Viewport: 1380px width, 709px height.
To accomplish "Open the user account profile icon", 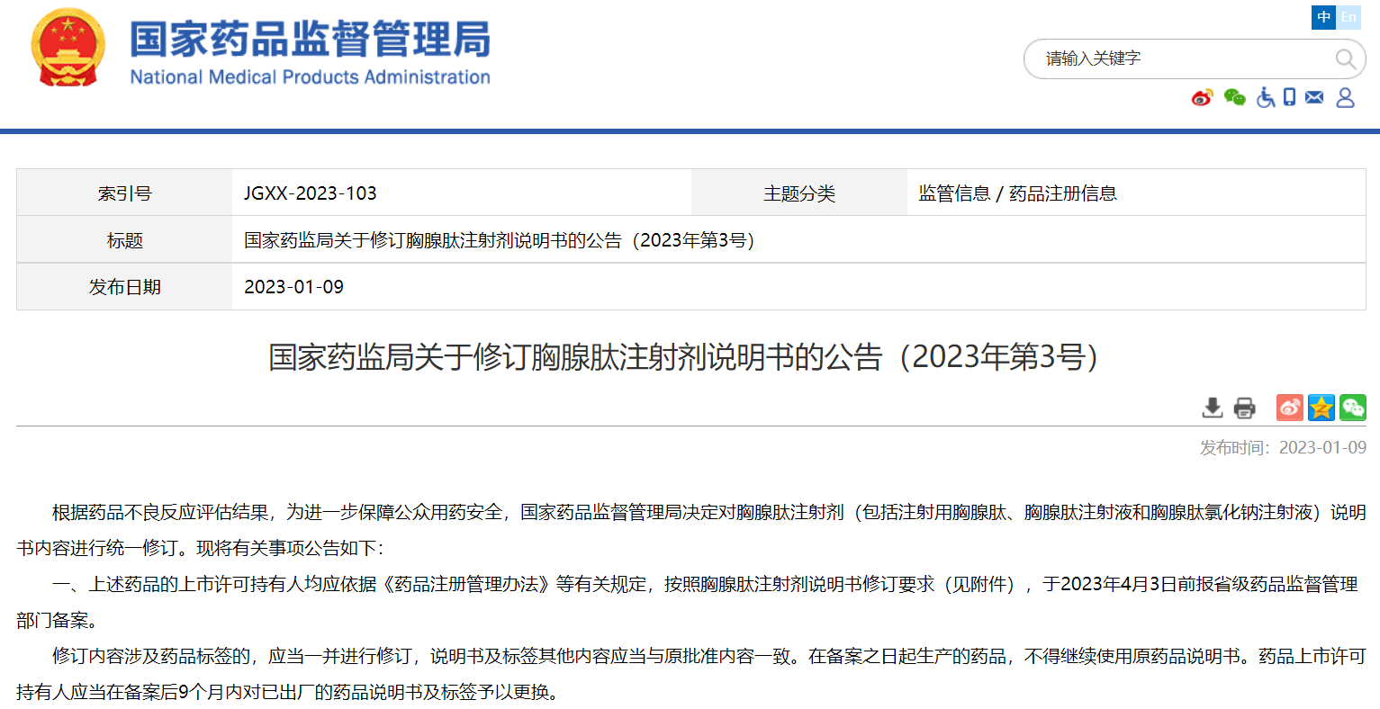I will point(1345,97).
